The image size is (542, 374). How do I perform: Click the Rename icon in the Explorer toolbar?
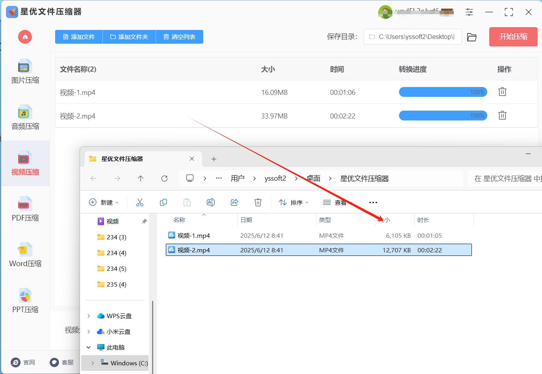[211, 202]
